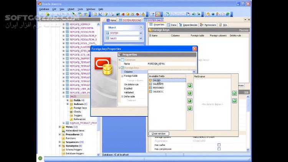Open the Tools menu
288x162 pixels.
[x=80, y=9]
